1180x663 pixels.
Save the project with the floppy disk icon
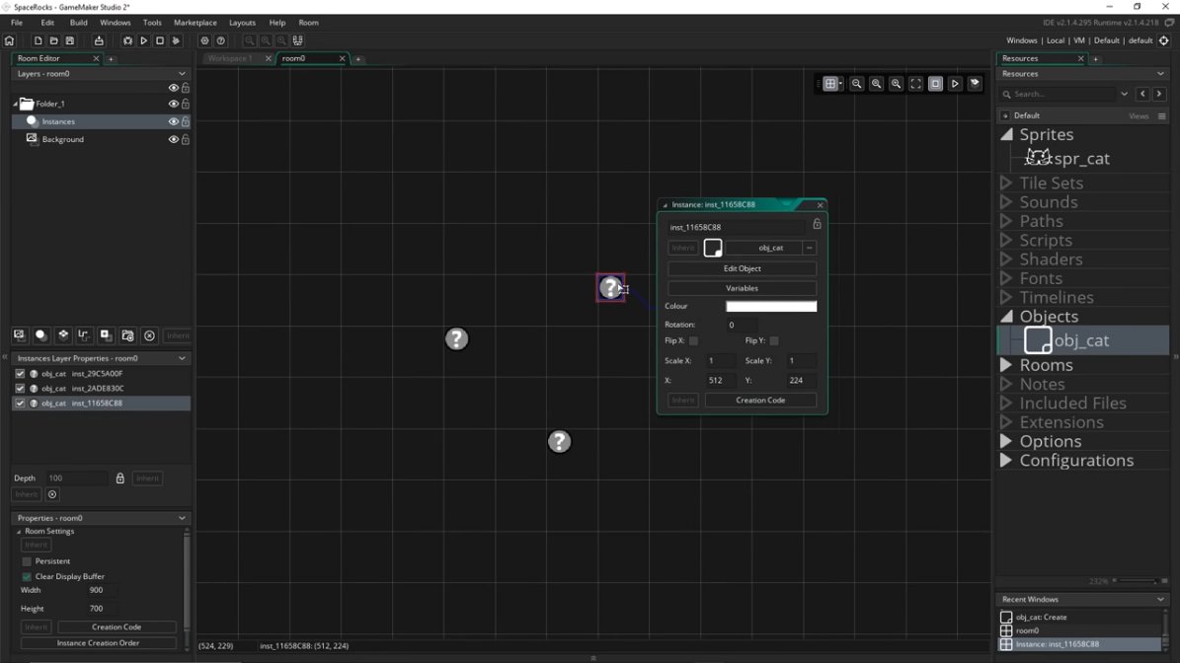70,40
